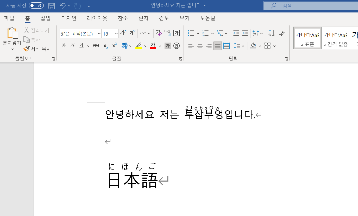Viewport: 358px width, 216px height.
Task: Switch to Design (디자인) tab
Action: tap(69, 18)
